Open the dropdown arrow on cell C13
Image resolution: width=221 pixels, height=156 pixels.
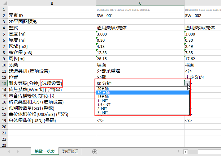[x=187, y=83]
